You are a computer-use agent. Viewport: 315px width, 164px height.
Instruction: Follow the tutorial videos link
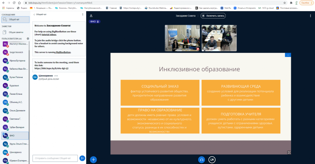[49, 35]
